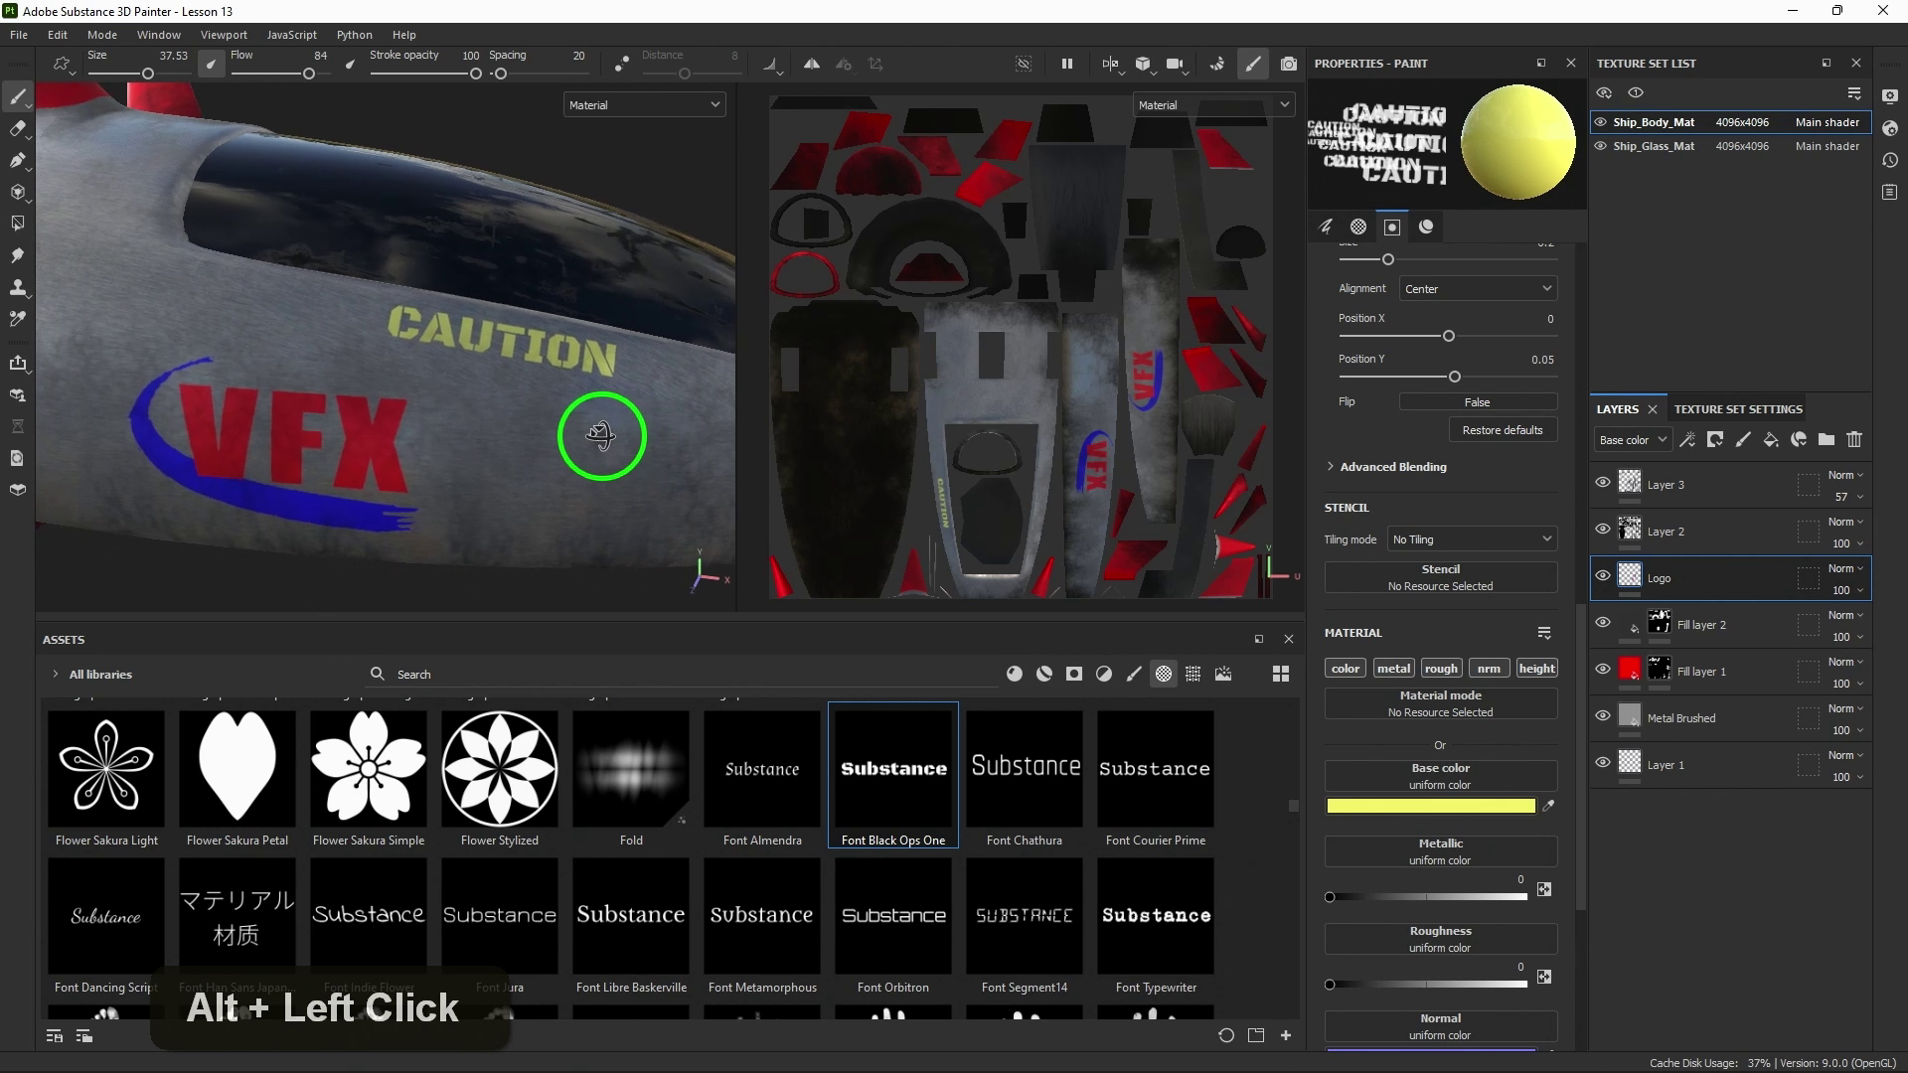
Task: Adjust the Metallic slider
Action: click(1427, 897)
